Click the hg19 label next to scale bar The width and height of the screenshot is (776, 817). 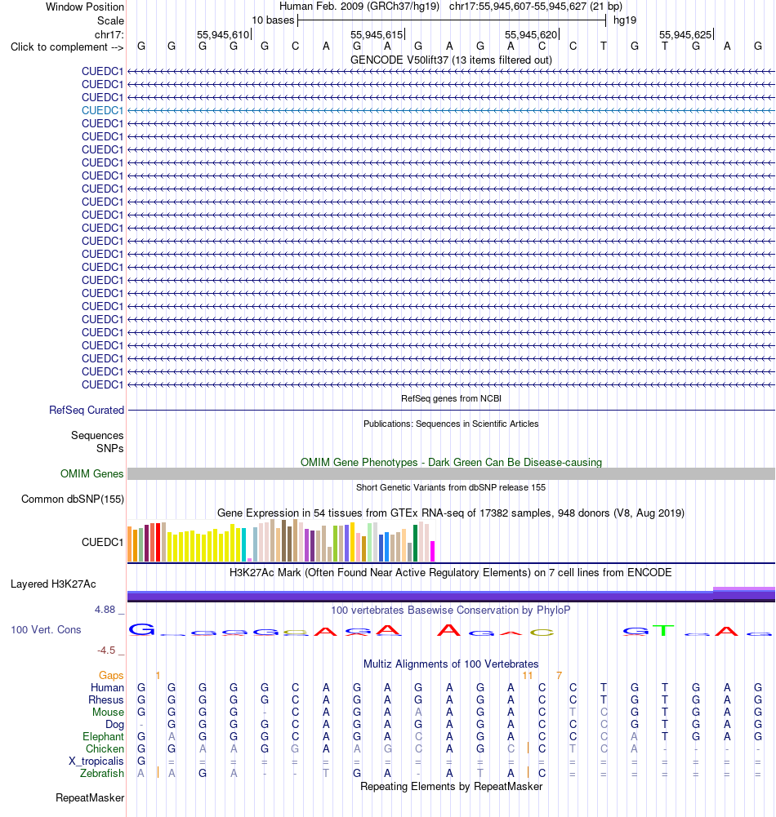coord(625,20)
